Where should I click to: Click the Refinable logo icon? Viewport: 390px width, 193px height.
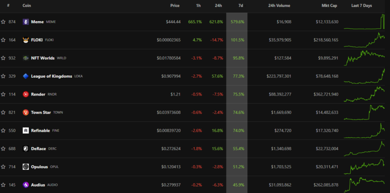pyautogui.click(x=26, y=130)
